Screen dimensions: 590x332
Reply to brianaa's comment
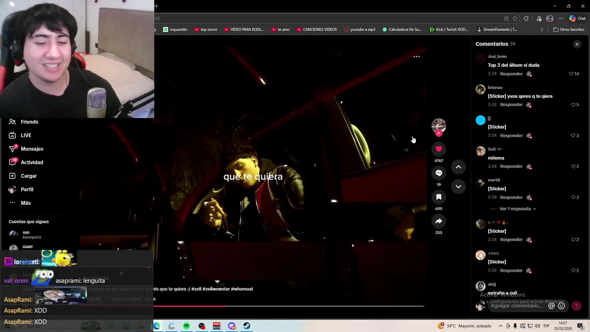pos(511,105)
